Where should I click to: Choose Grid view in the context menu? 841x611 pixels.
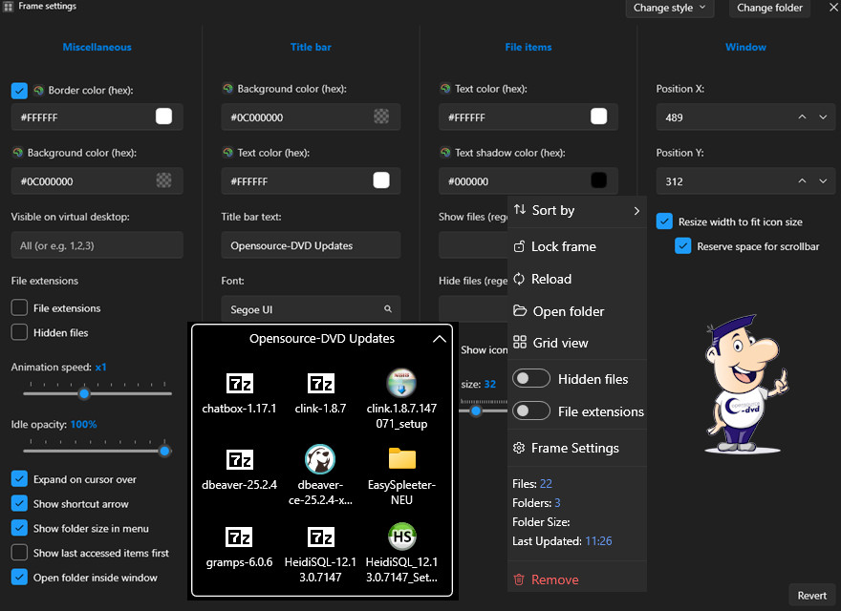[x=559, y=343]
